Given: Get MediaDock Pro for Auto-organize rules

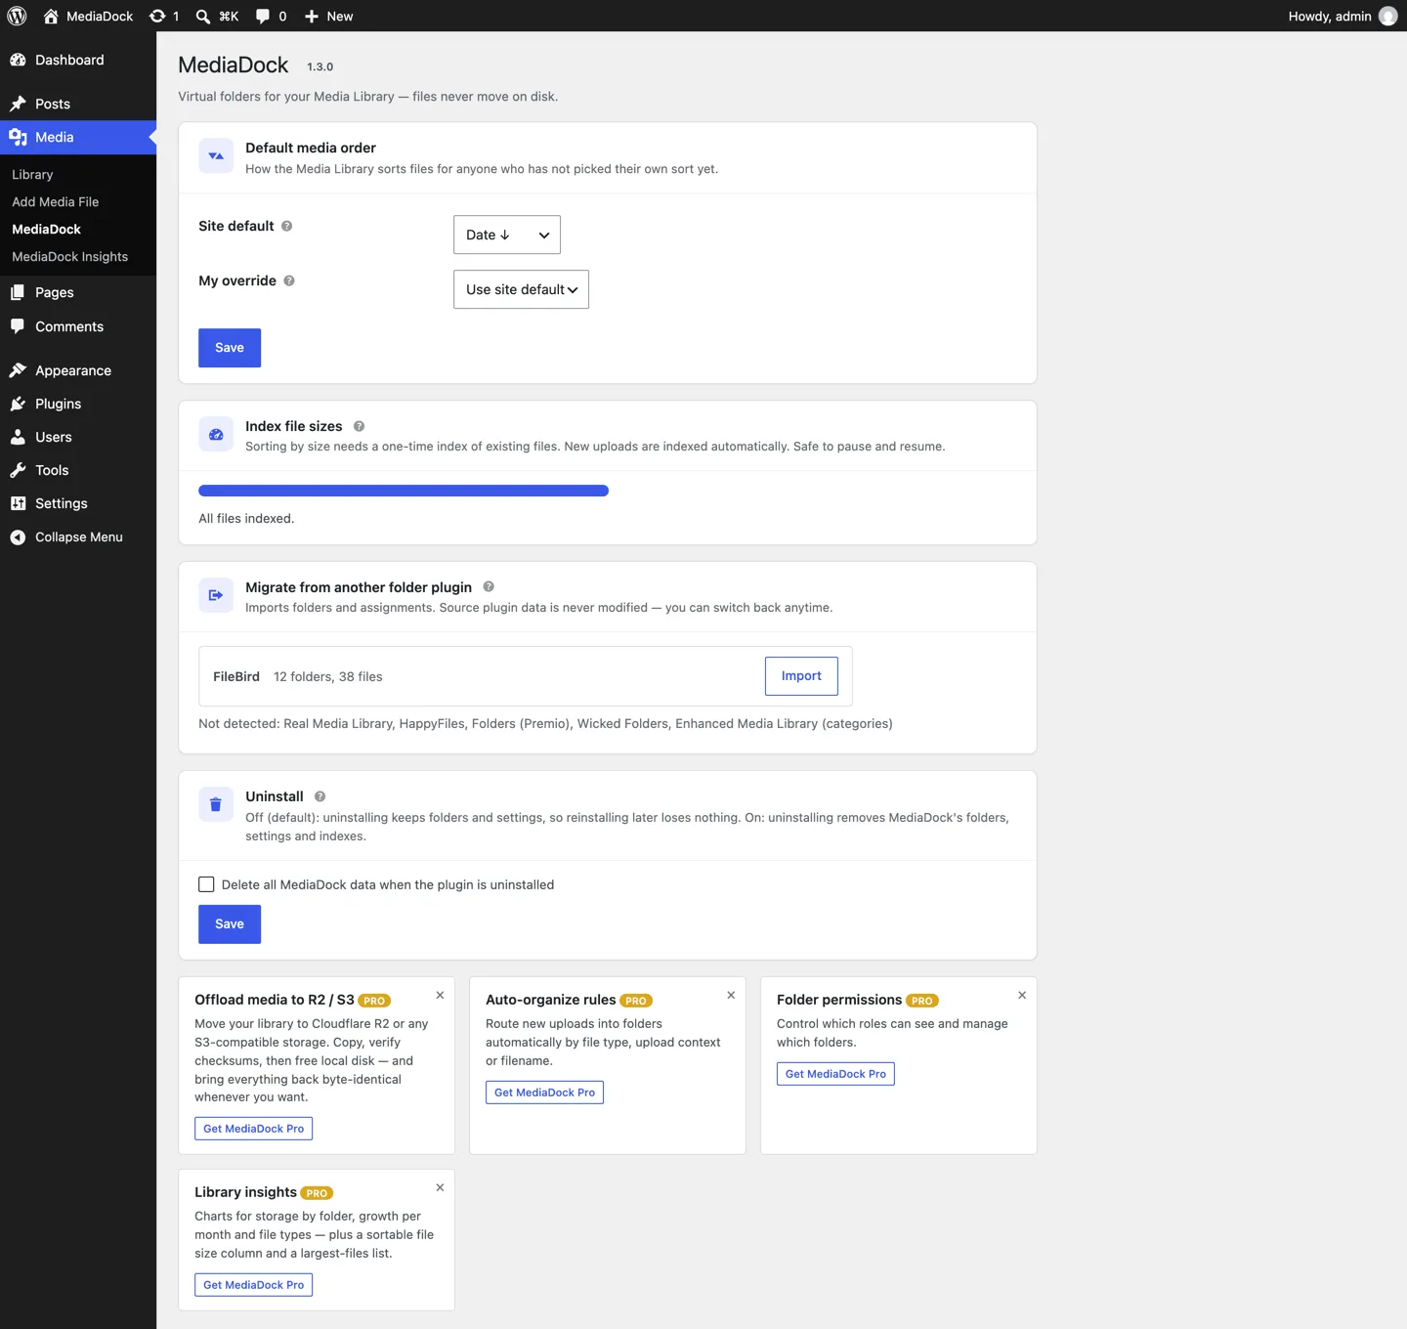Looking at the screenshot, I should pos(544,1093).
